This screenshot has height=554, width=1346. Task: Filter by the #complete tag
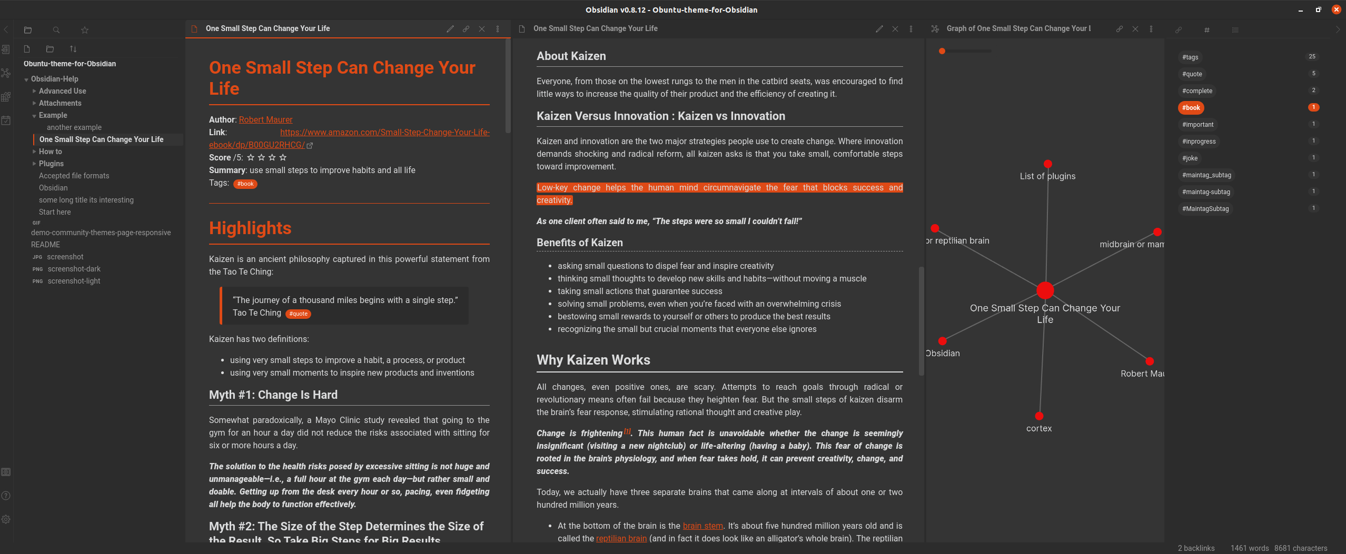pos(1197,90)
